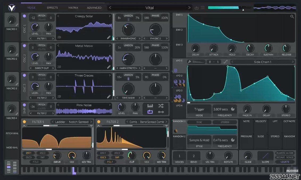This screenshot has width=301, height=180.
Task: Toggle OSC 2 on/off
Action: (x=24, y=46)
